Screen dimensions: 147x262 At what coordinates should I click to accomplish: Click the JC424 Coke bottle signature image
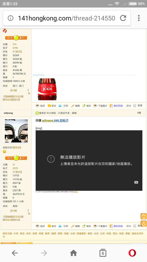pos(47,89)
